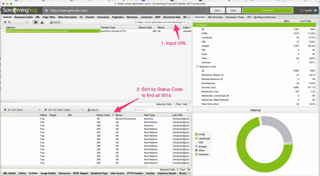This screenshot has height=176, width=320.
Task: Click the 301 status code cell
Action: 98,119
